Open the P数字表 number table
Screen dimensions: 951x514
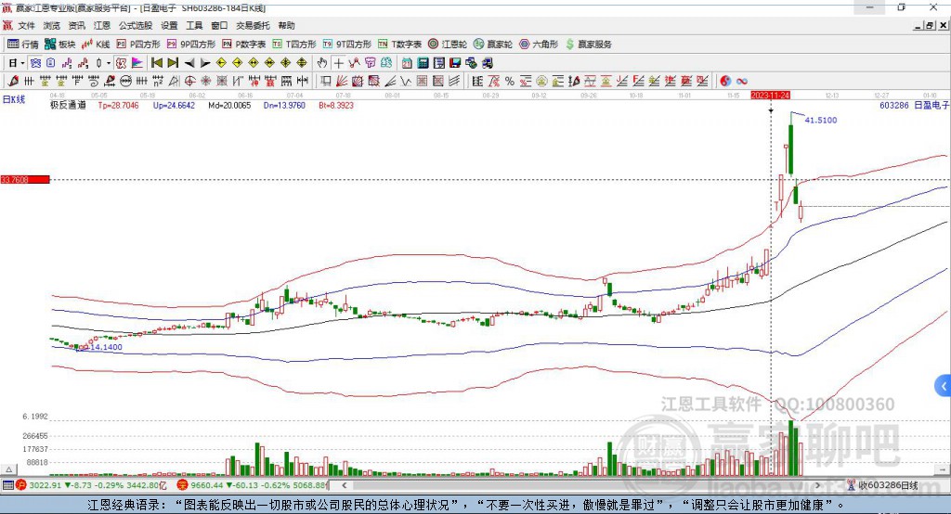pos(244,45)
